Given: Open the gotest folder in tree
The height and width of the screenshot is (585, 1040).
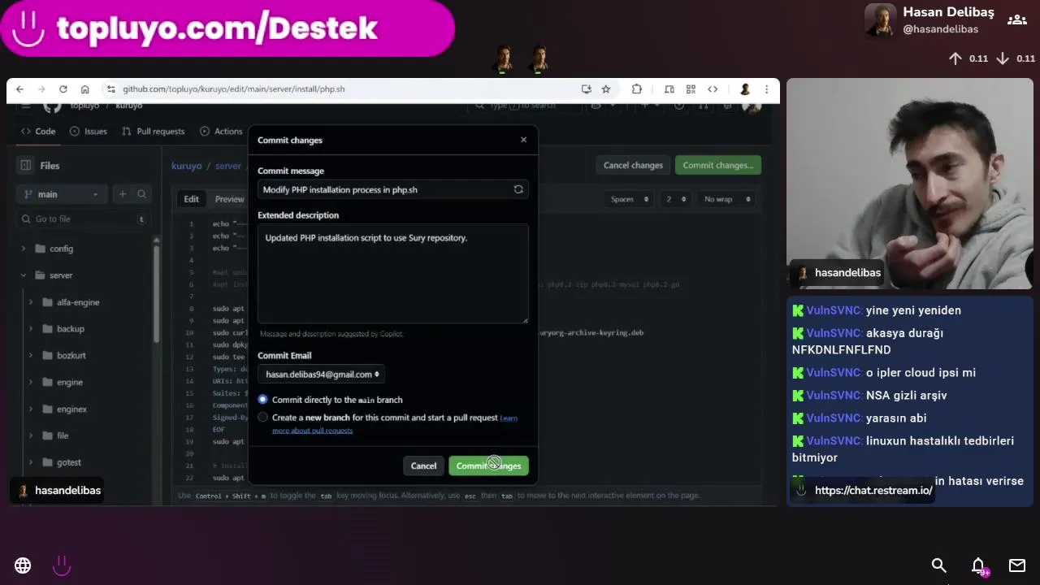Looking at the screenshot, I should pos(69,462).
